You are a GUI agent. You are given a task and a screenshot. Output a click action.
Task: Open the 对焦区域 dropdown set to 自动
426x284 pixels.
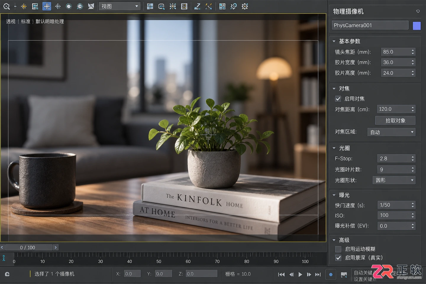tap(391, 132)
